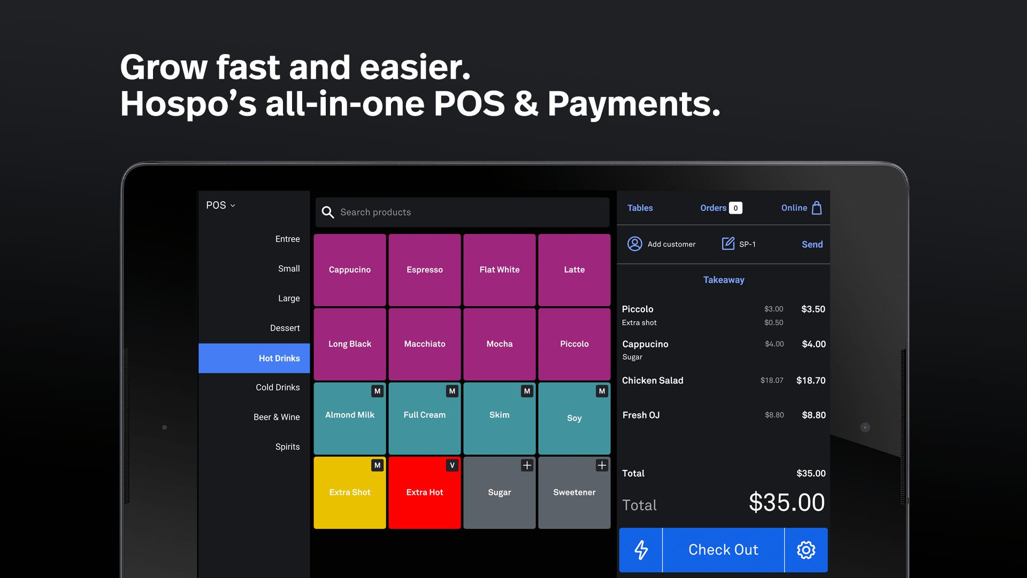The height and width of the screenshot is (578, 1027).
Task: Tap the yellow Extra Shot tile
Action: 350,493
